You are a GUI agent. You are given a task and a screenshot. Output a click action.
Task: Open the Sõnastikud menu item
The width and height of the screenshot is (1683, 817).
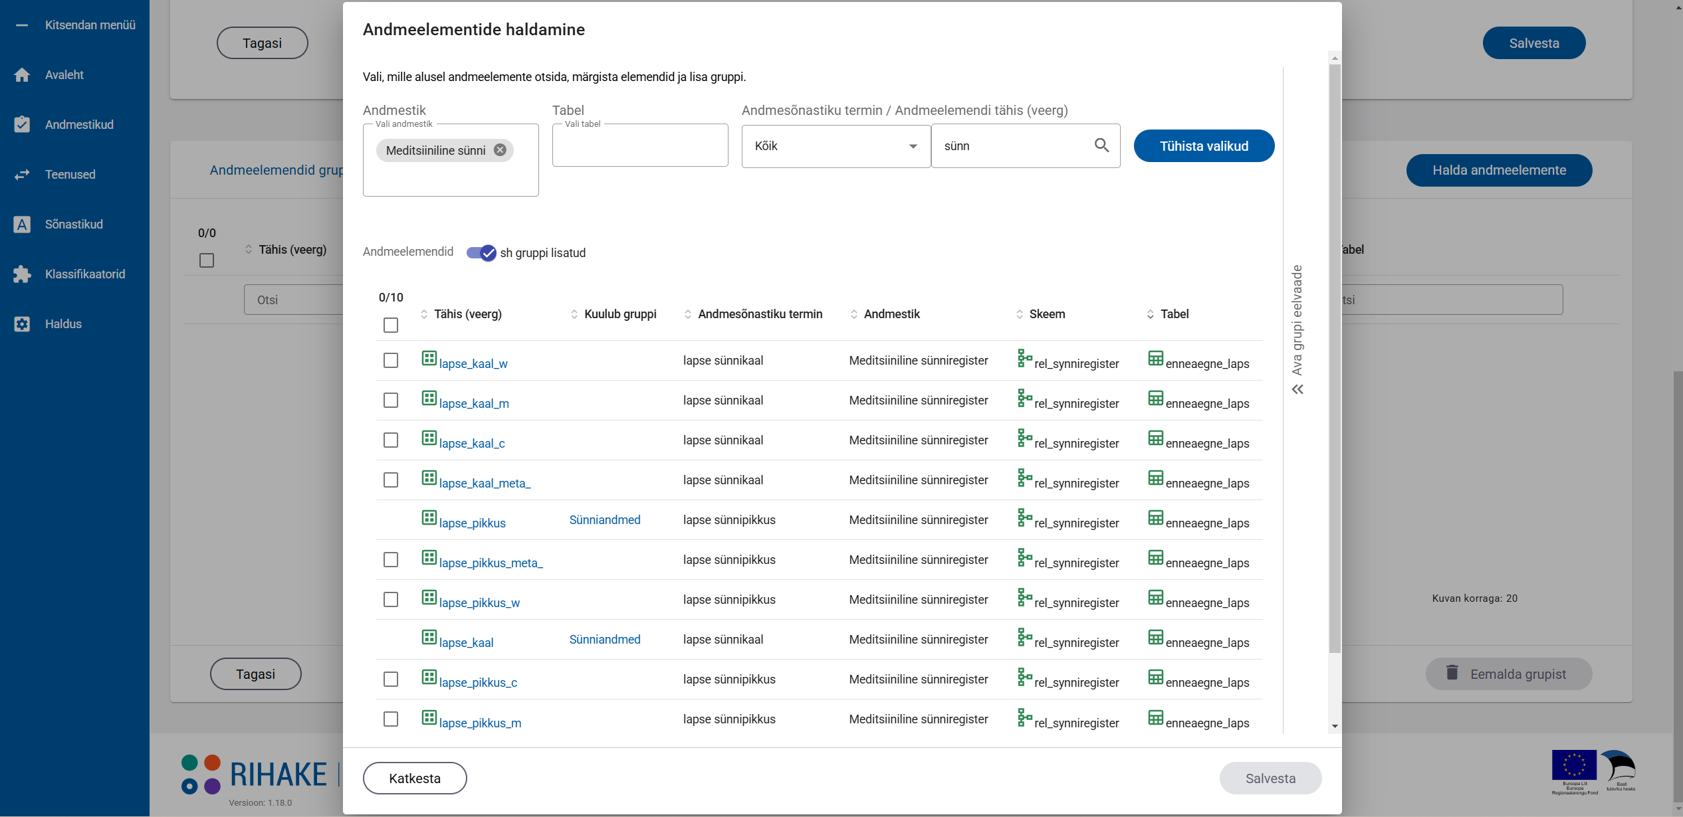click(74, 225)
